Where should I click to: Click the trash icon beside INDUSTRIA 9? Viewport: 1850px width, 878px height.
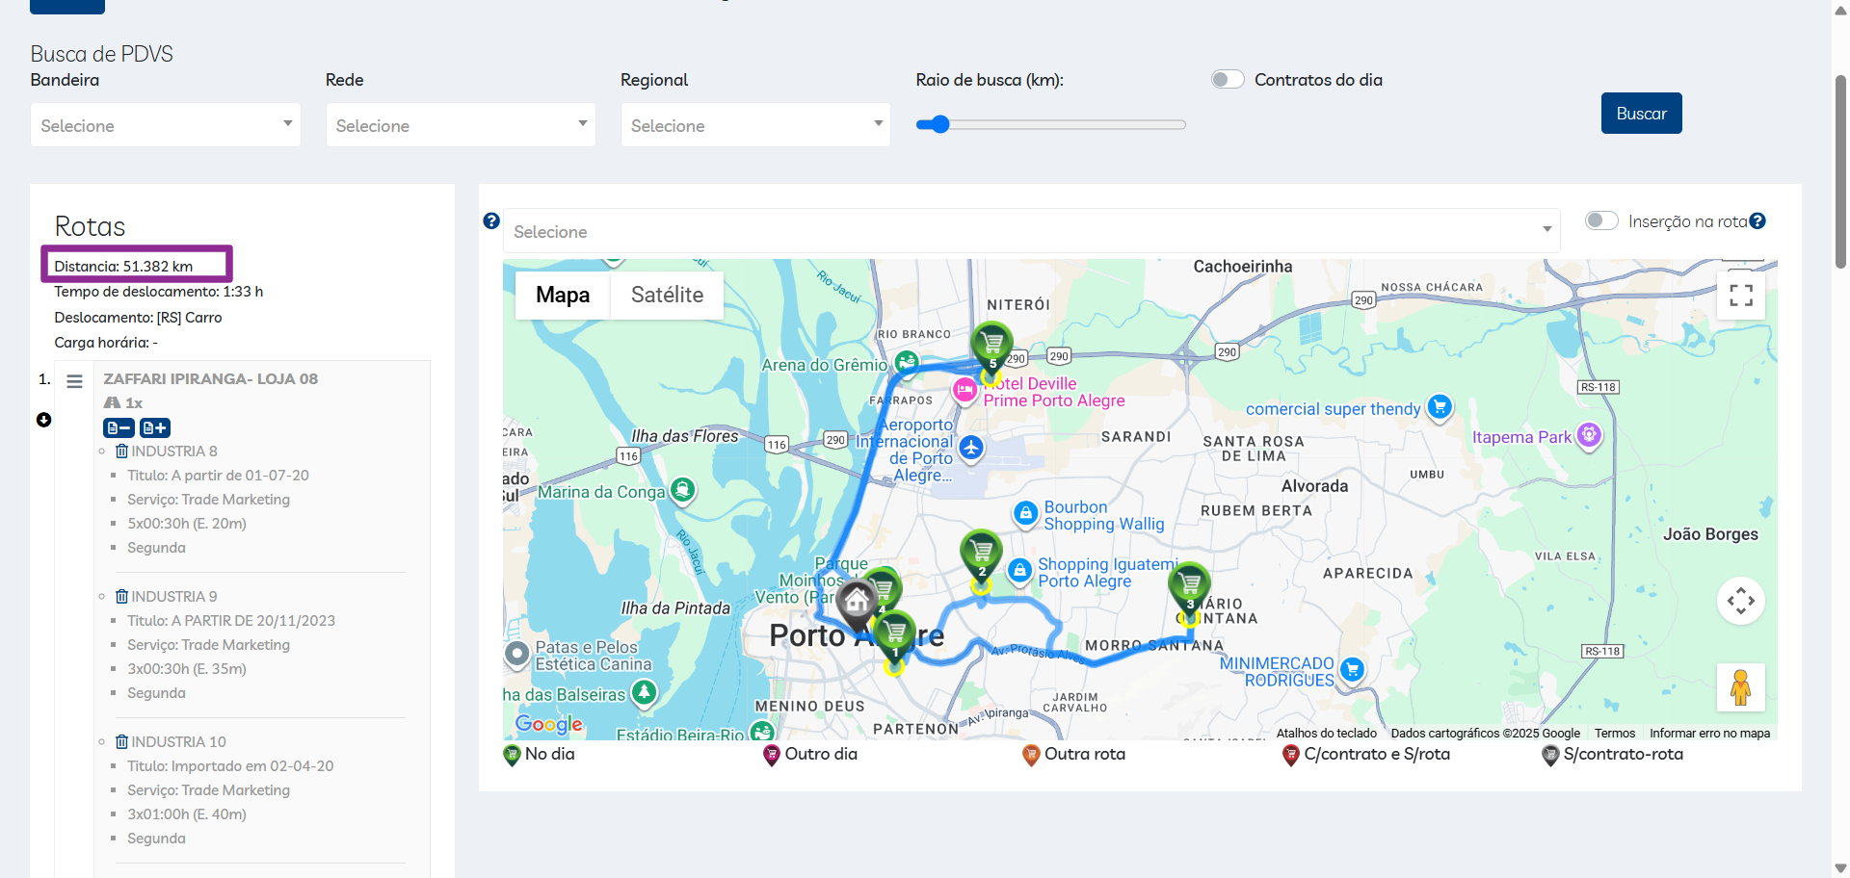tap(121, 597)
